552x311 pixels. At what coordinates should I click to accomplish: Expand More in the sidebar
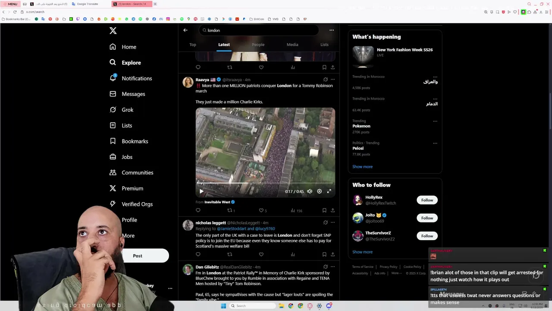click(x=128, y=235)
